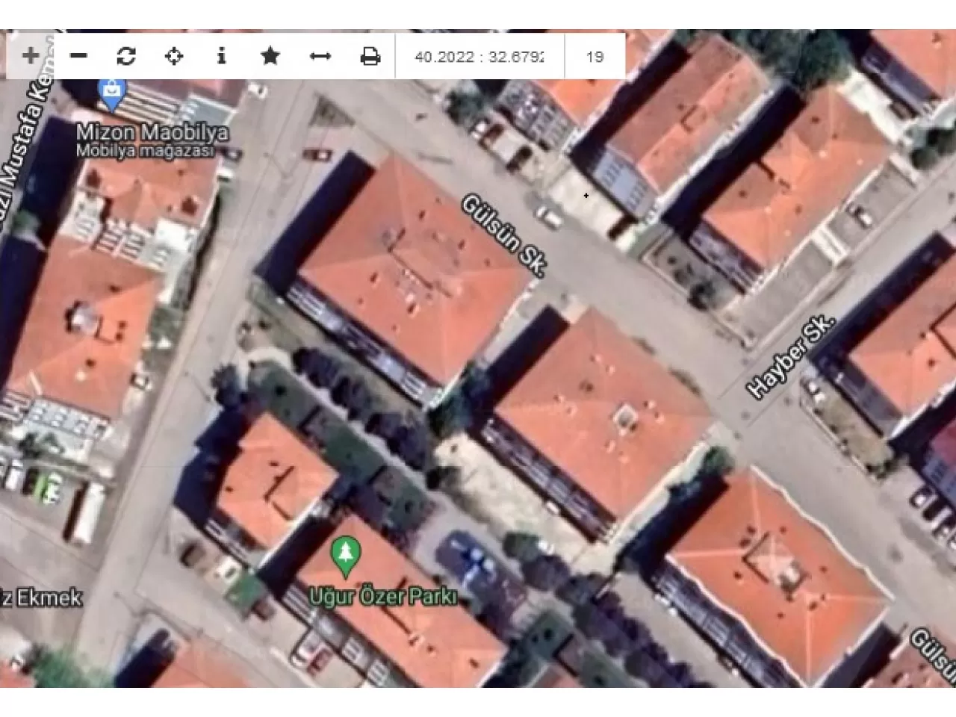The image size is (956, 717).
Task: Click the small black center marker on map
Action: [586, 196]
